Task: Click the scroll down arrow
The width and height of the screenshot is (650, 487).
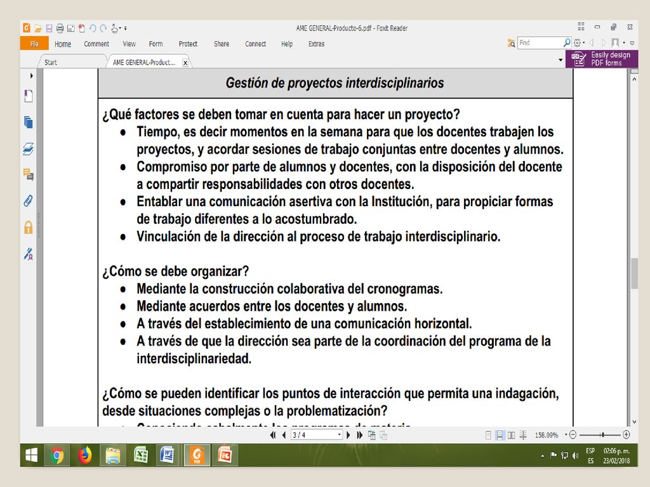Action: (x=634, y=422)
